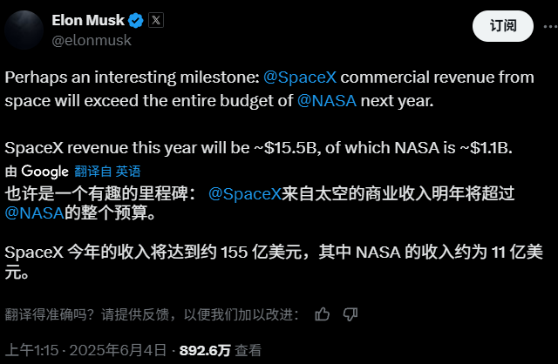Viewport: 558px width, 364px height.
Task: Click thumbs up for translation feedback
Action: coord(323,313)
